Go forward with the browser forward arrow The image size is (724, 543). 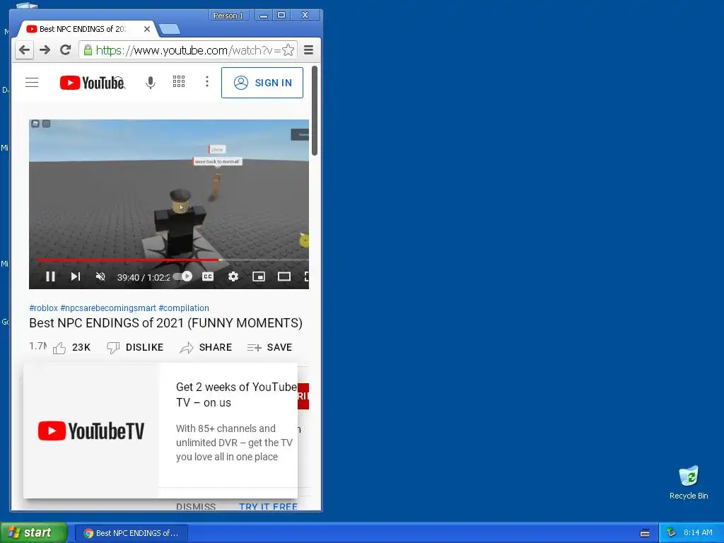coord(45,50)
